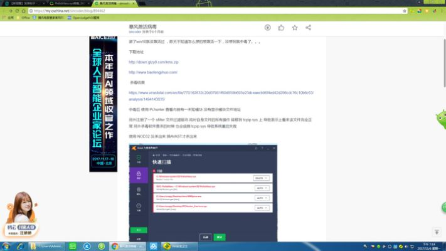Open the Office bookmark folder
The width and height of the screenshot is (446, 251).
coord(23,18)
